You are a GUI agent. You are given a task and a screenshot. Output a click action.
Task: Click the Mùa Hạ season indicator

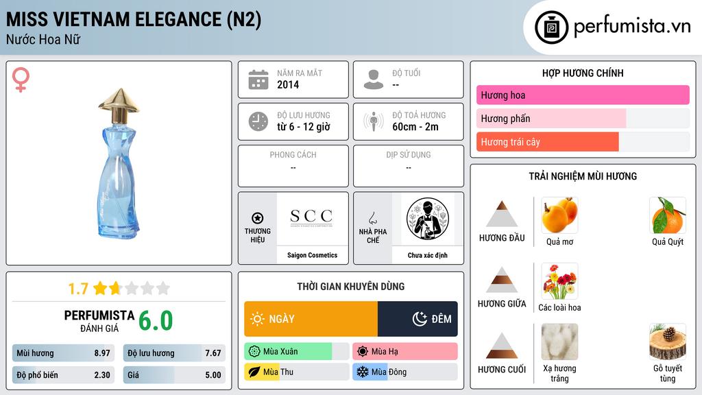(405, 352)
